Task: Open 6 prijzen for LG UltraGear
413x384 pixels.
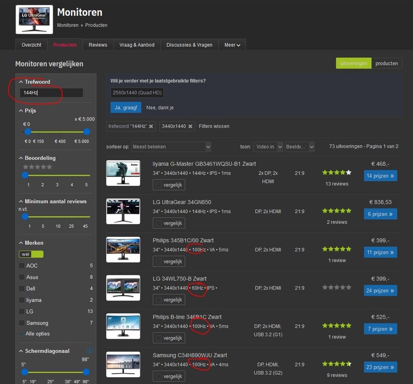Action: [380, 214]
